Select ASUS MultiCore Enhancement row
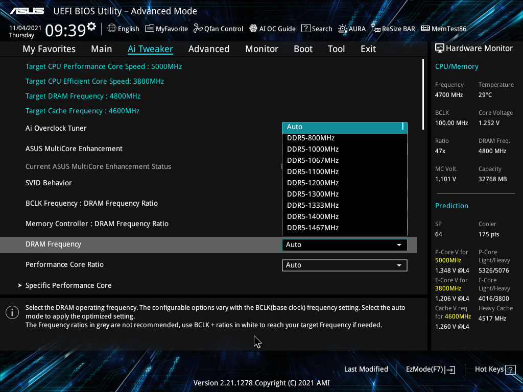Viewport: 523px width, 392px height. pyautogui.click(x=74, y=149)
